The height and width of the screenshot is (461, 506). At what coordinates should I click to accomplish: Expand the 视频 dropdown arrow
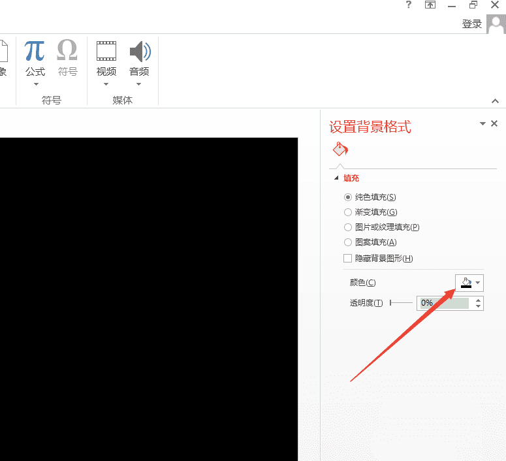pos(106,84)
